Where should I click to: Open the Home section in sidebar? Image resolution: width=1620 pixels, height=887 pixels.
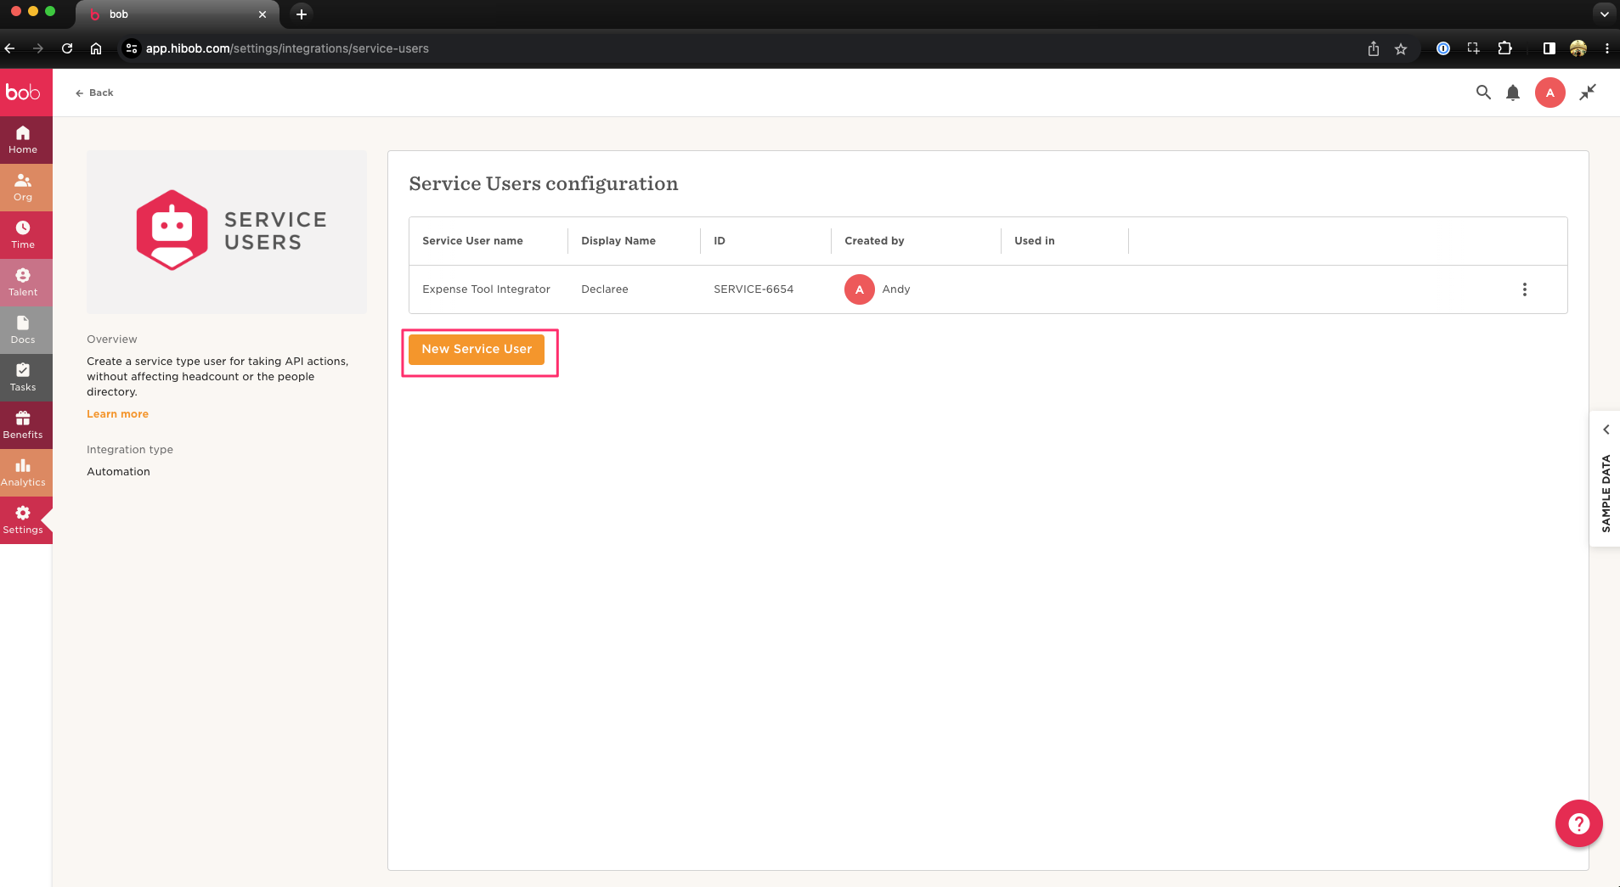pos(23,139)
